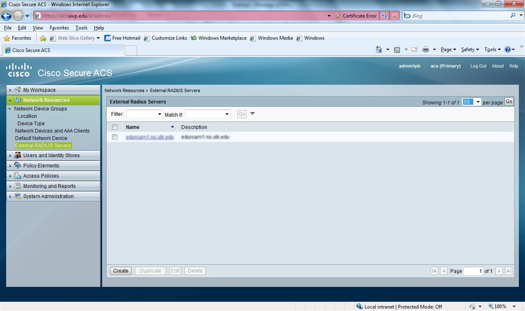Open the Match if dropdown

tap(208, 114)
